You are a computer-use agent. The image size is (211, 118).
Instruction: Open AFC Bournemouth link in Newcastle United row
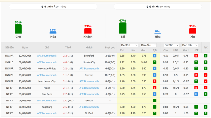click(89, 68)
